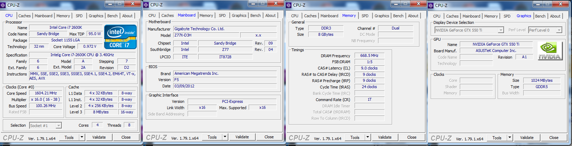The image size is (572, 146).
Task: Click the Gigabyte Technology manufacturer field
Action: pos(225,29)
